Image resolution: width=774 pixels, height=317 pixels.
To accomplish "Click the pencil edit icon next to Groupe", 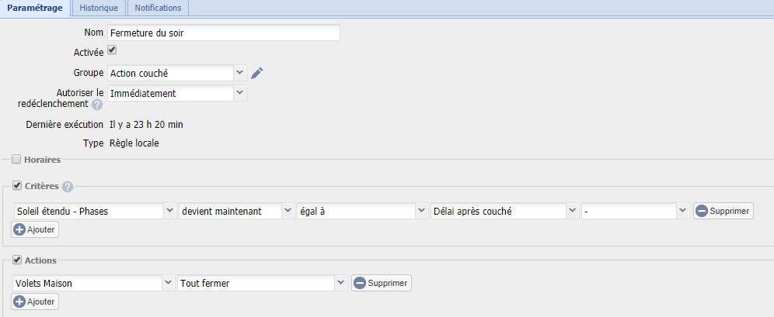I will coord(257,73).
